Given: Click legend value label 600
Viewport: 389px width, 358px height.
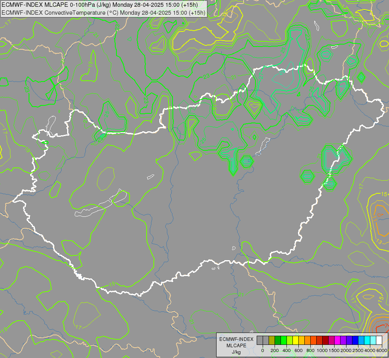Looking at the screenshot, I should click(298, 350).
